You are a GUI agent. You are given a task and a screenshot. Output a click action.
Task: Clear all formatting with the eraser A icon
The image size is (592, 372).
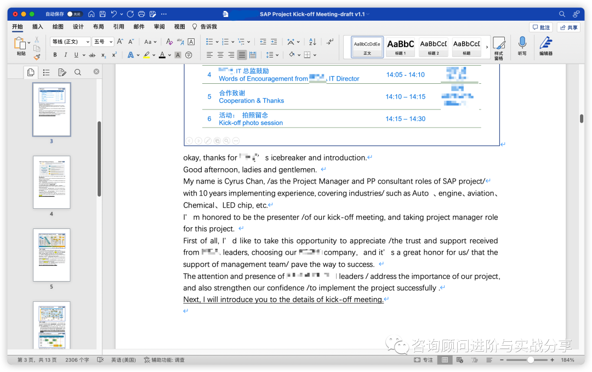tap(169, 42)
